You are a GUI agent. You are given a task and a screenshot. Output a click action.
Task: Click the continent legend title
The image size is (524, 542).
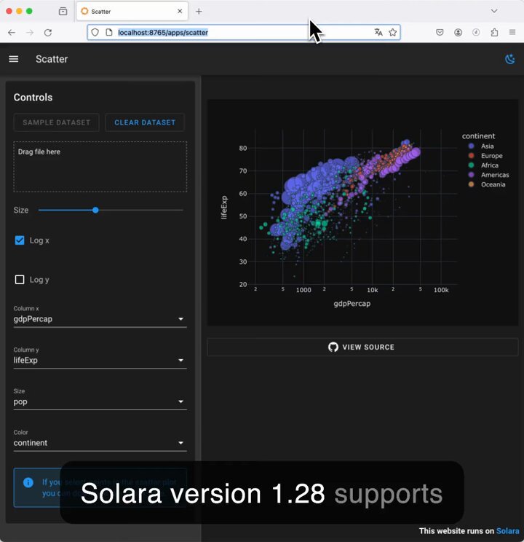pos(478,136)
